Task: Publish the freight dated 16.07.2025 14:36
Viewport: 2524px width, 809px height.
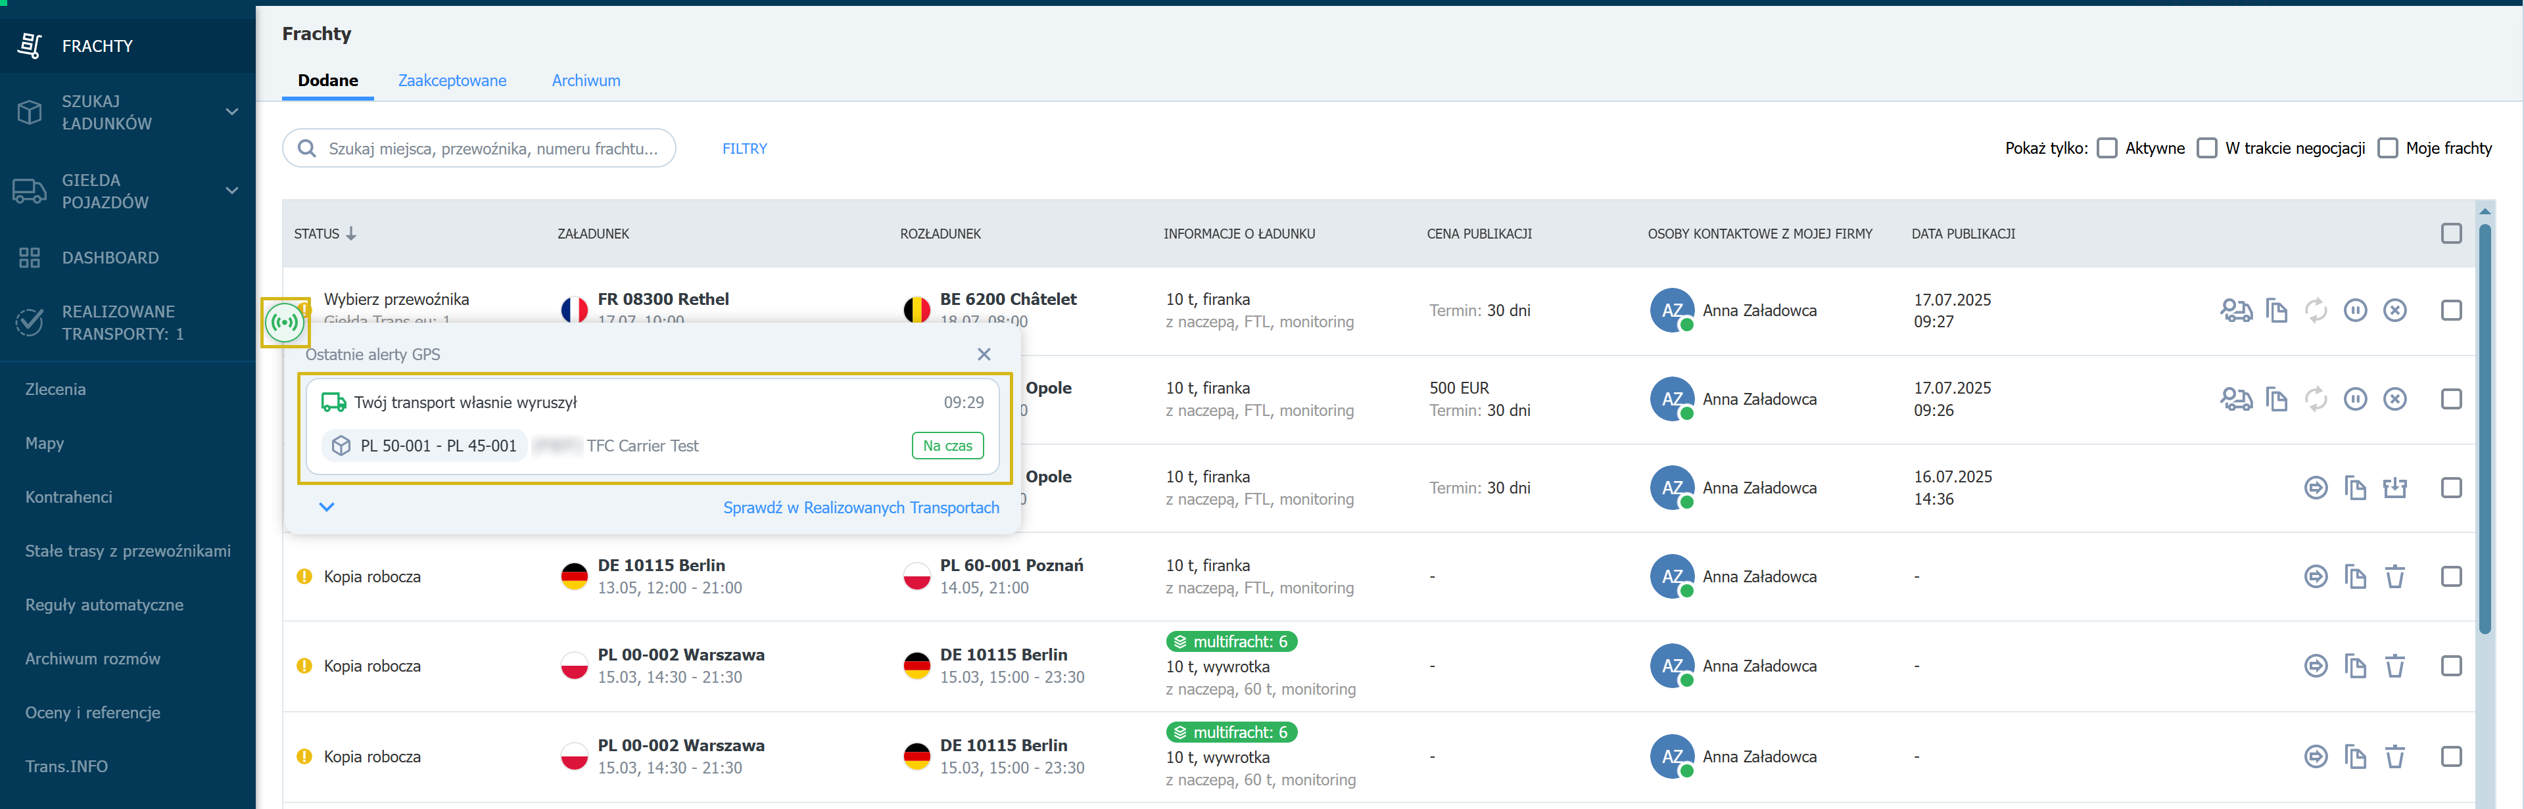Action: click(x=2316, y=488)
